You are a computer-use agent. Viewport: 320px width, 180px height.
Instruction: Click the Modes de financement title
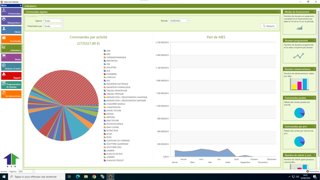click(297, 12)
